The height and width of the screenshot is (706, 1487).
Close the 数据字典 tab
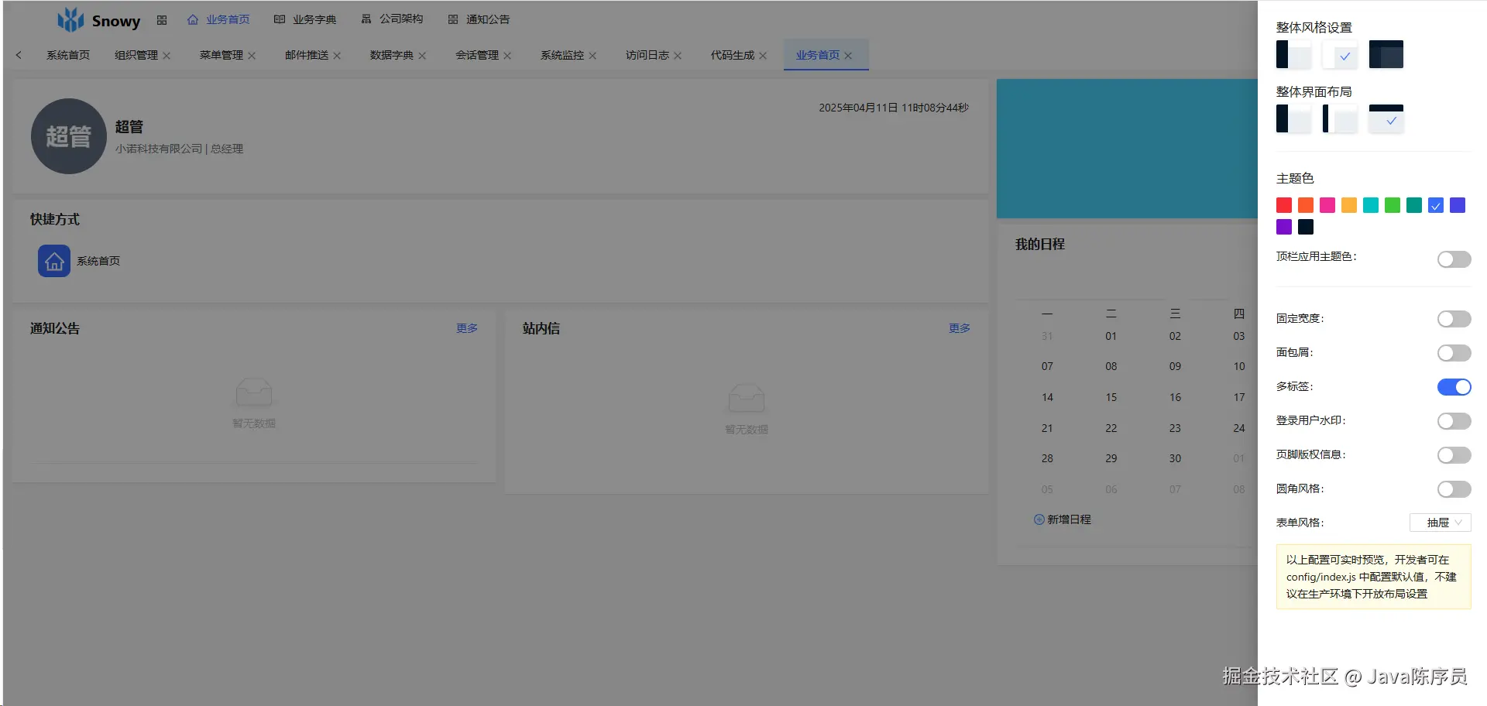point(422,56)
